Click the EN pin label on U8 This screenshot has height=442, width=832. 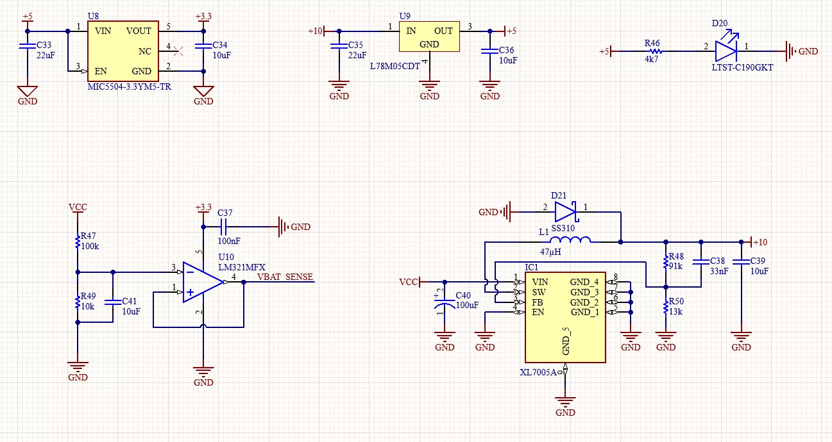(x=101, y=71)
